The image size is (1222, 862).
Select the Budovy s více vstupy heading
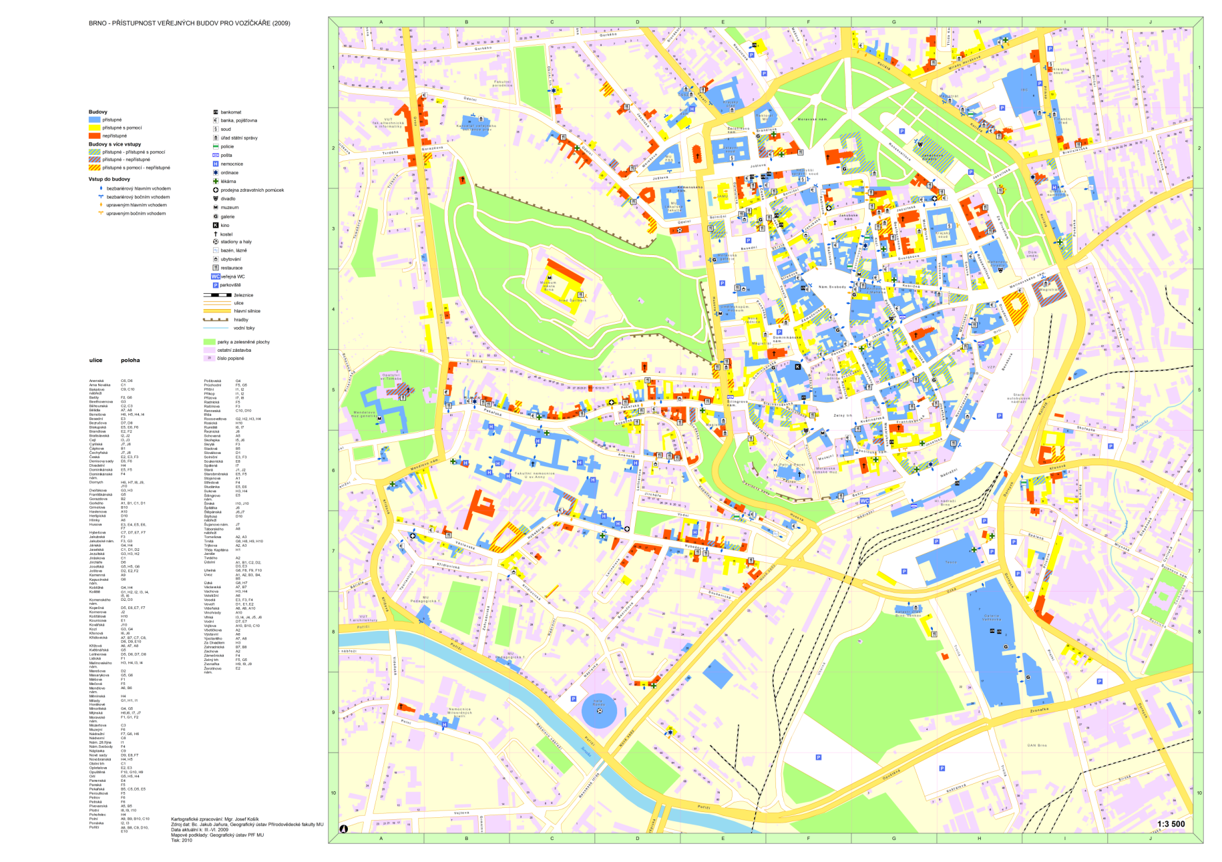point(115,144)
